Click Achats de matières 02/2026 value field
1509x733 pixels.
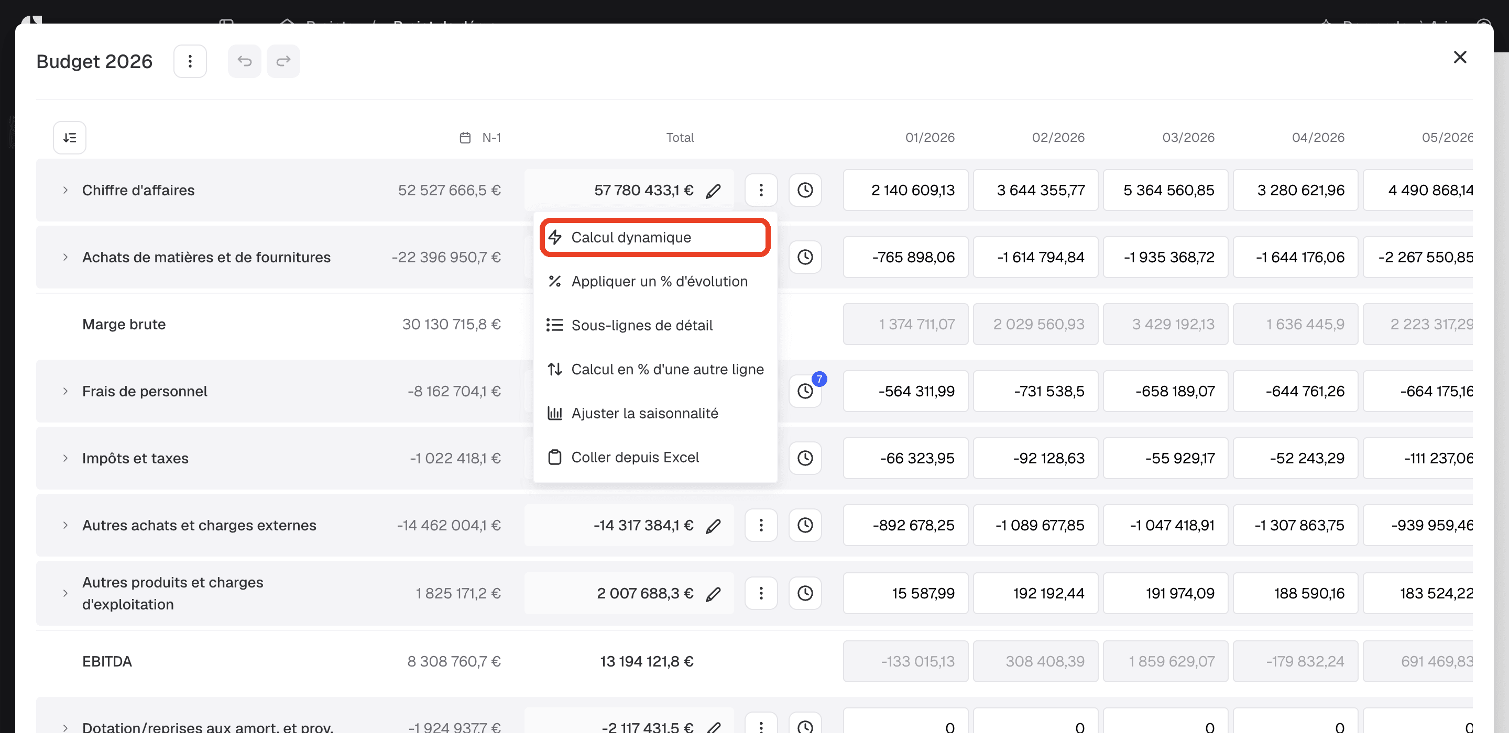coord(1036,257)
